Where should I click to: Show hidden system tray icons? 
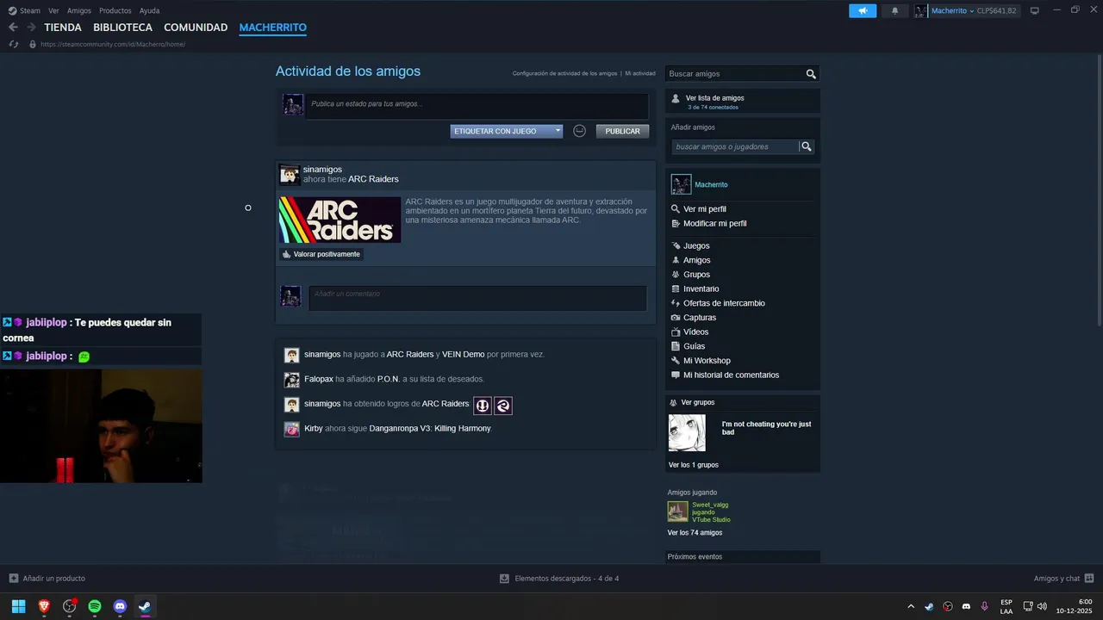(x=911, y=606)
